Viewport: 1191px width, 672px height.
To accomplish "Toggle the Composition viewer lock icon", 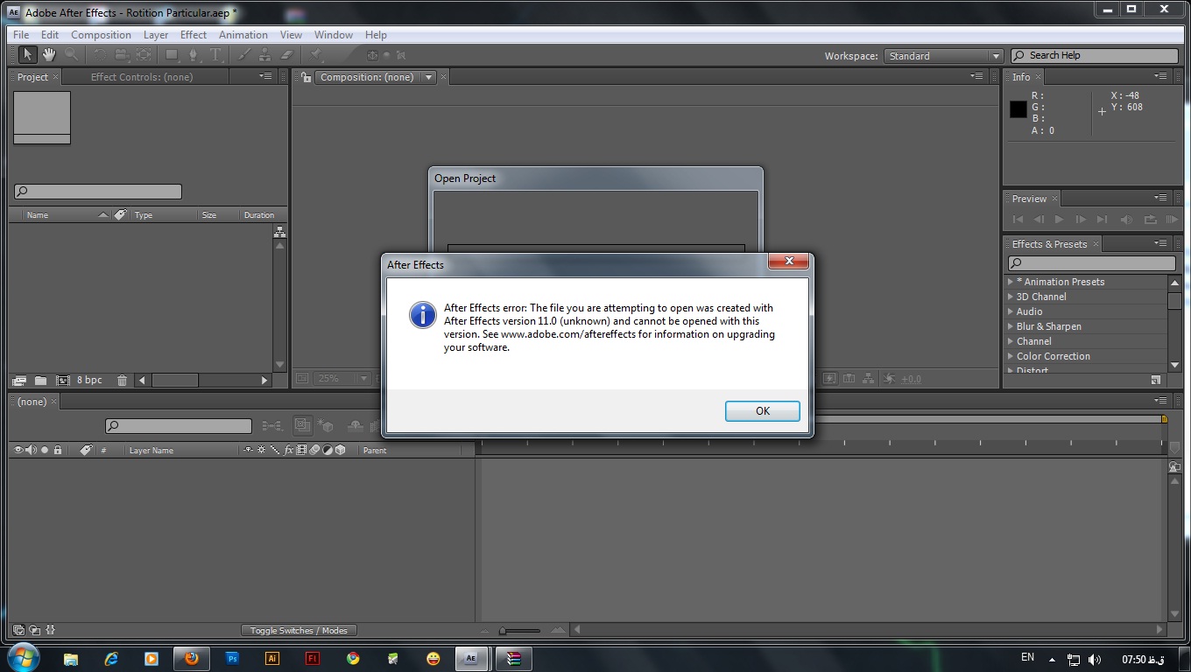I will (306, 77).
